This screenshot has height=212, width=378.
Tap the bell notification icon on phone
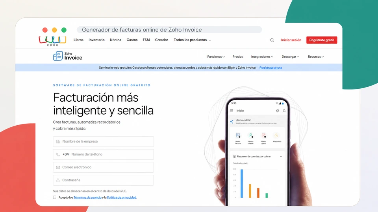(284, 111)
